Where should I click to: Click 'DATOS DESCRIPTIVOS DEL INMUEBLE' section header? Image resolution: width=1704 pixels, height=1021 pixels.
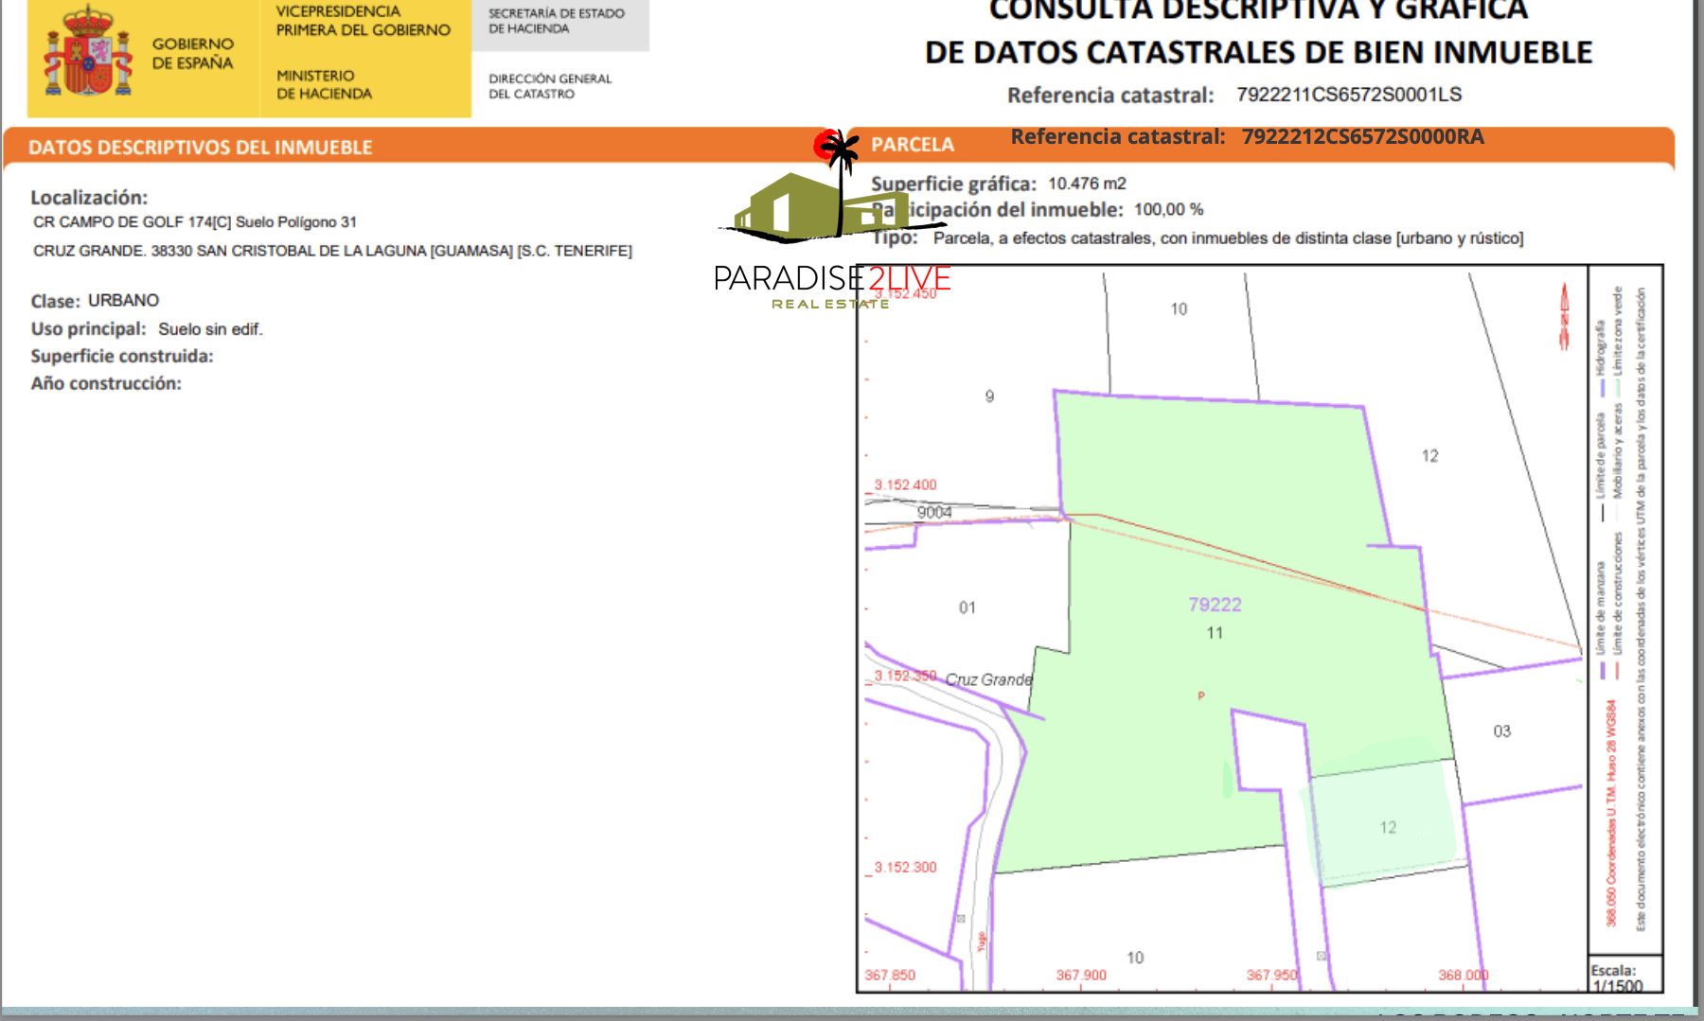click(200, 148)
